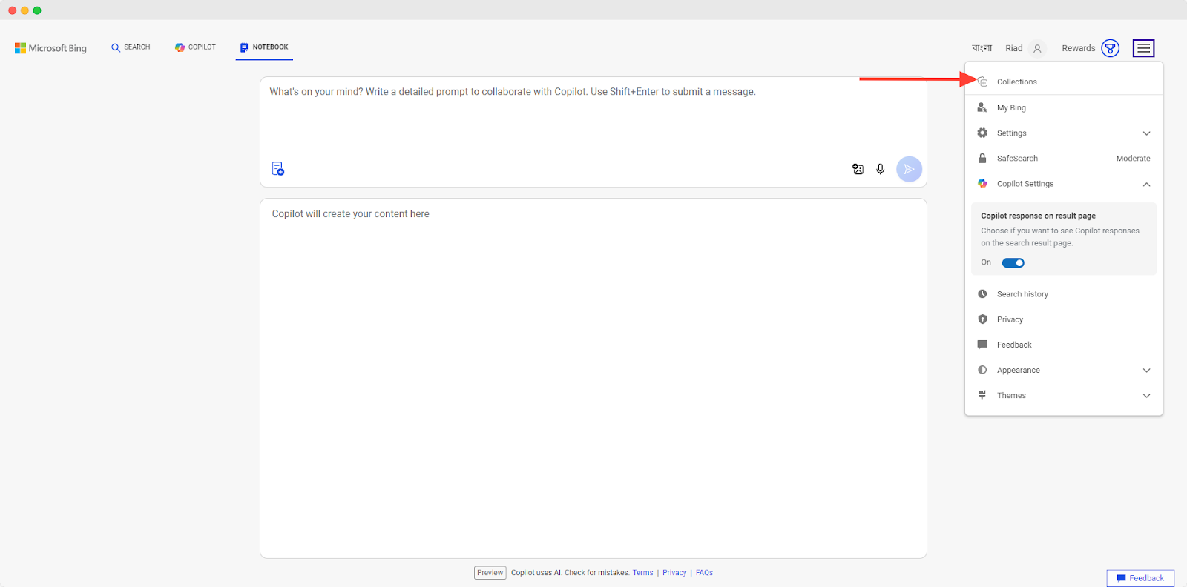Open Feedback in the menu

1063,345
